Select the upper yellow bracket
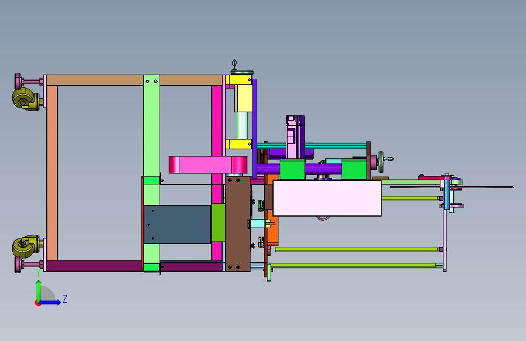This screenshot has width=526, height=341. tap(238, 80)
